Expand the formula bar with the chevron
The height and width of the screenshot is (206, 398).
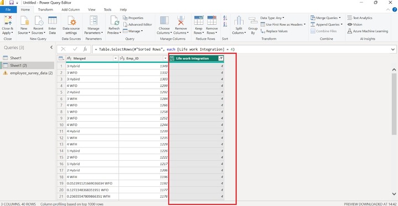(x=393, y=50)
